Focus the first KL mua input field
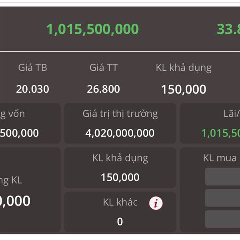The image size is (240, 240). click(x=222, y=177)
